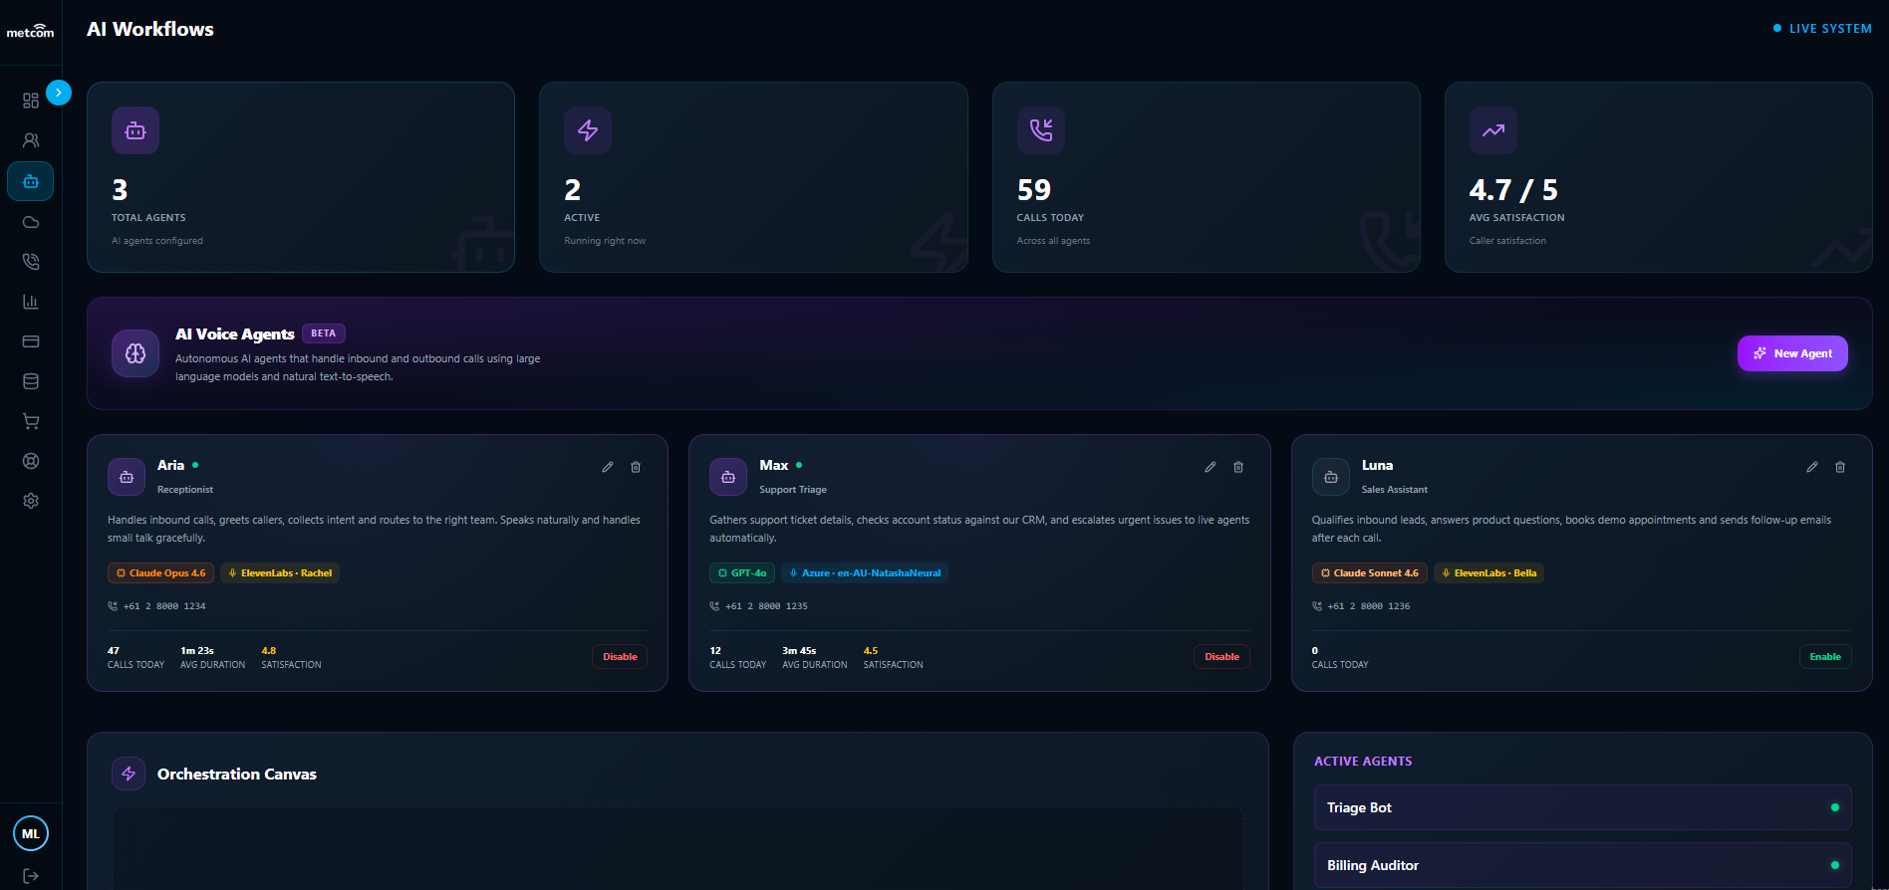The image size is (1889, 890).
Task: Delete the Aria agent with trash icon
Action: [x=636, y=467]
